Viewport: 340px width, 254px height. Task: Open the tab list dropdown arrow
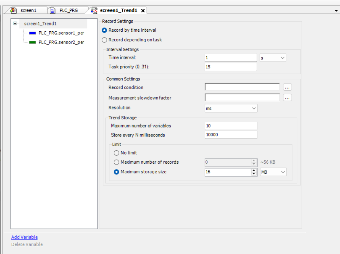pos(336,11)
